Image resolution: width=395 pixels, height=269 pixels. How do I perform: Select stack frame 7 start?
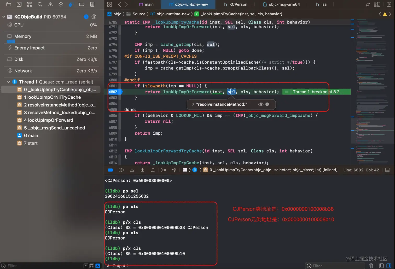[51, 143]
